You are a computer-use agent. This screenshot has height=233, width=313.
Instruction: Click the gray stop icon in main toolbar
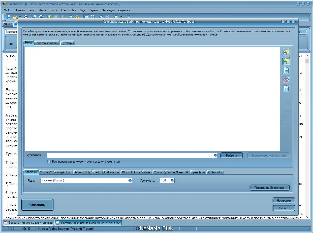(x=62, y=16)
